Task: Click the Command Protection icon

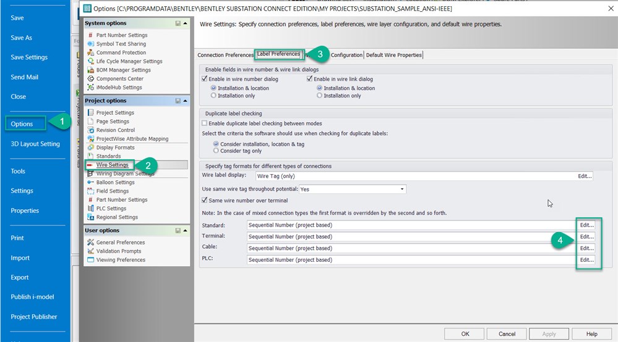Action: pos(90,52)
